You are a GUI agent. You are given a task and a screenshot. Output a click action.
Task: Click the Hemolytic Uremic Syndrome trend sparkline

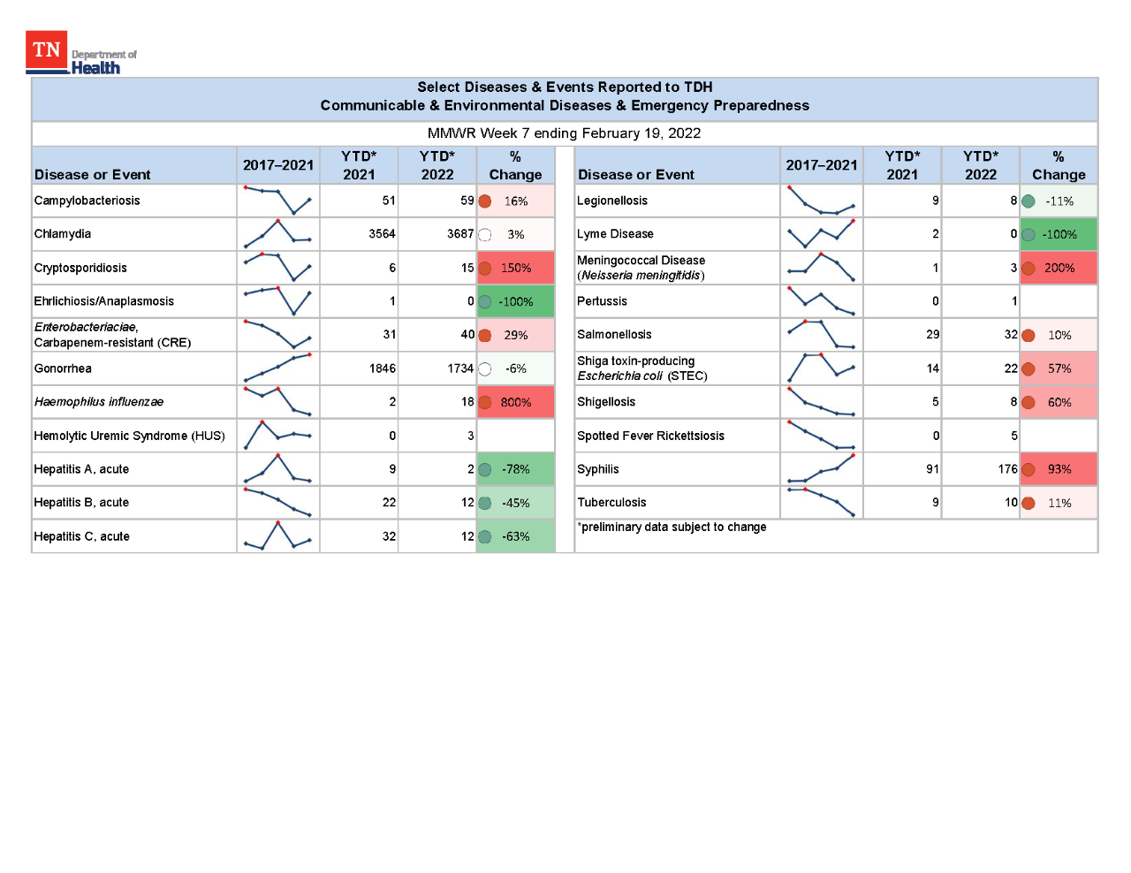[x=277, y=436]
